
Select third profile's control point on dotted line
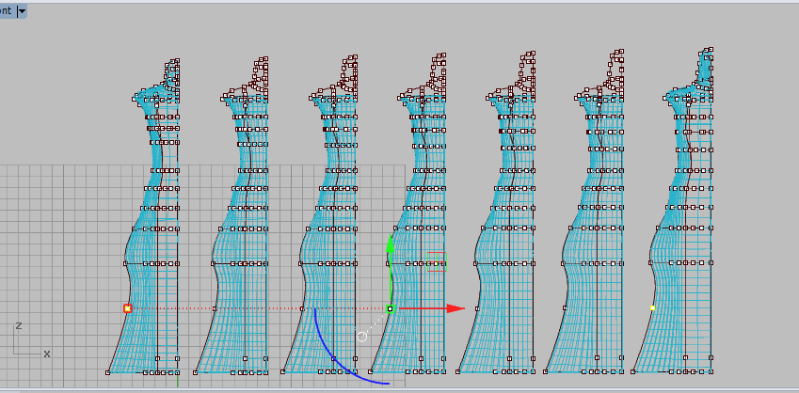click(x=302, y=308)
